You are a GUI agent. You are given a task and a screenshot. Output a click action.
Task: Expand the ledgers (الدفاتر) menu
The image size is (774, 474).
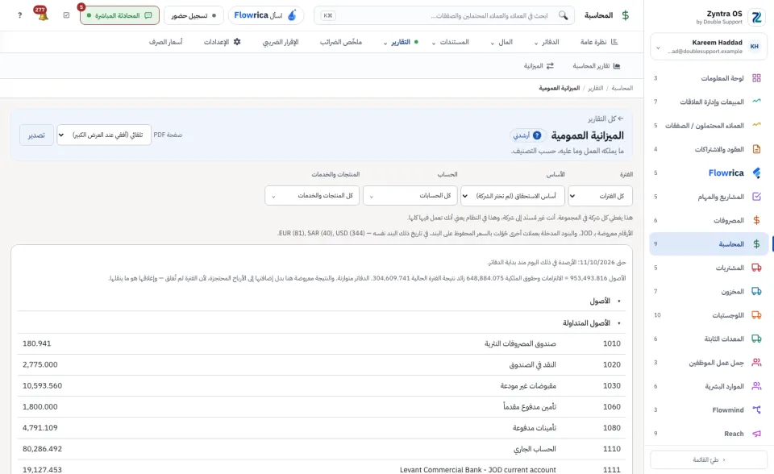pos(547,42)
